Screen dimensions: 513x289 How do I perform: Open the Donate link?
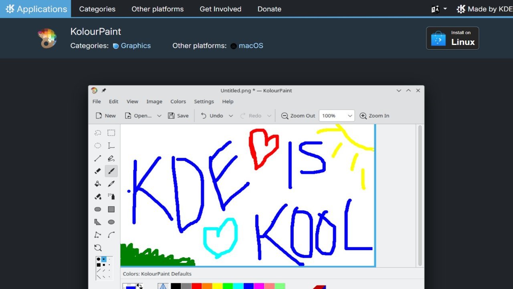point(269,9)
